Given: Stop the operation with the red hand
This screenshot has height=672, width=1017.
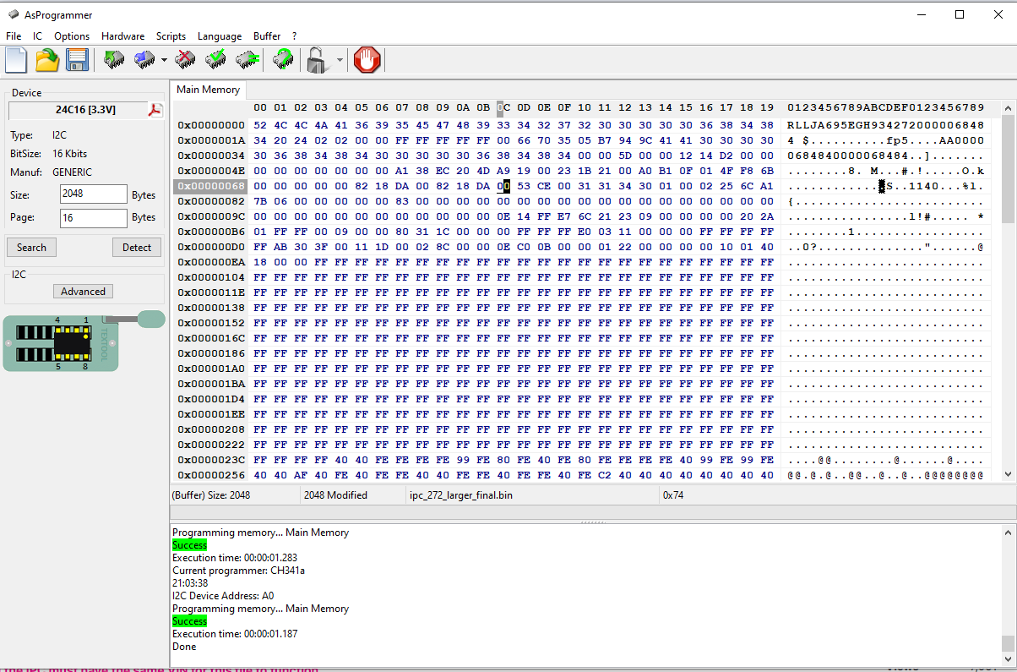Looking at the screenshot, I should click(367, 60).
